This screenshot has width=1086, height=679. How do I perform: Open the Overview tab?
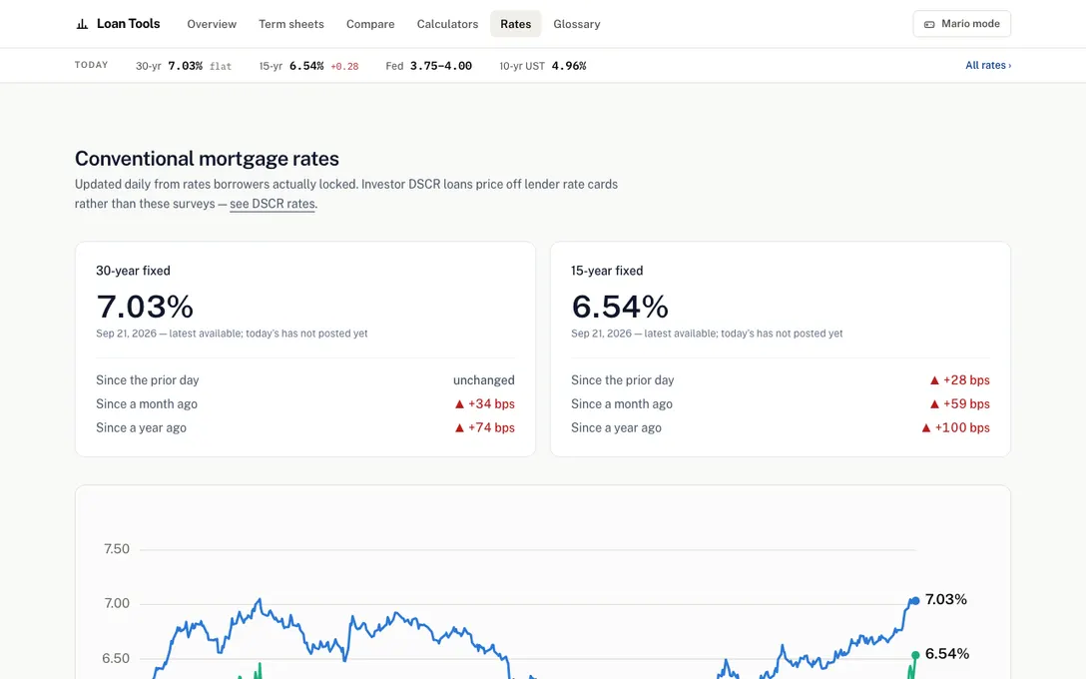212,24
